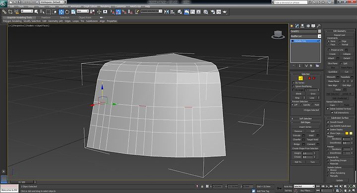The width and height of the screenshot is (357, 193).
Task: Click the Select by Name icon
Action: pyautogui.click(x=42, y=12)
